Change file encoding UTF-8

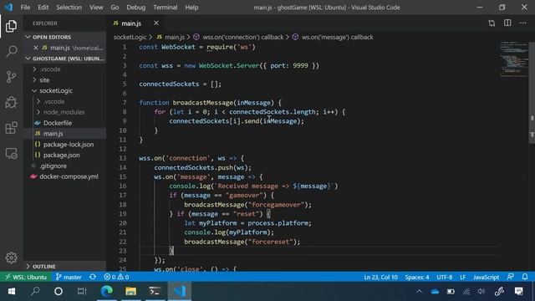[x=444, y=277]
